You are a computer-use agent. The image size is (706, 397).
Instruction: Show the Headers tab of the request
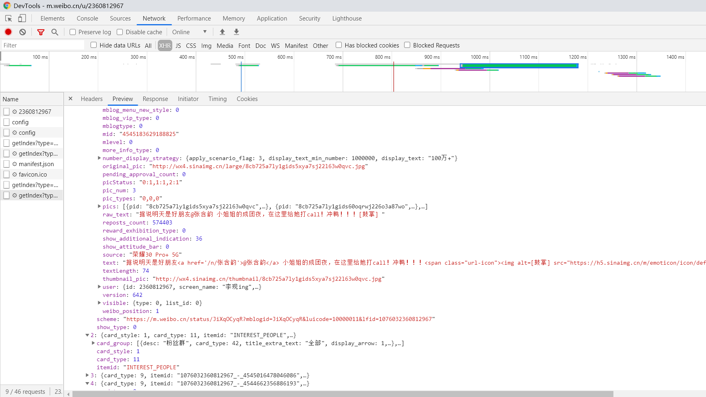(92, 99)
